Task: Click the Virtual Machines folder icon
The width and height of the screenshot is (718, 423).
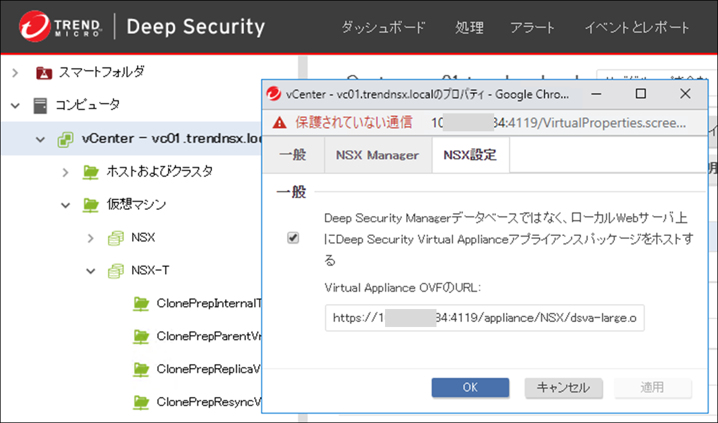Action: point(91,204)
